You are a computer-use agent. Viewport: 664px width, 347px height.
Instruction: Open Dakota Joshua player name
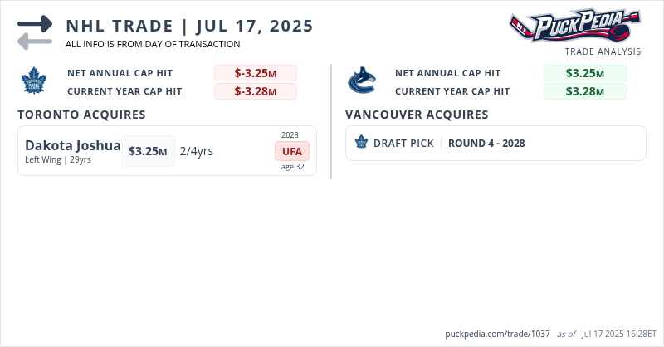click(73, 146)
